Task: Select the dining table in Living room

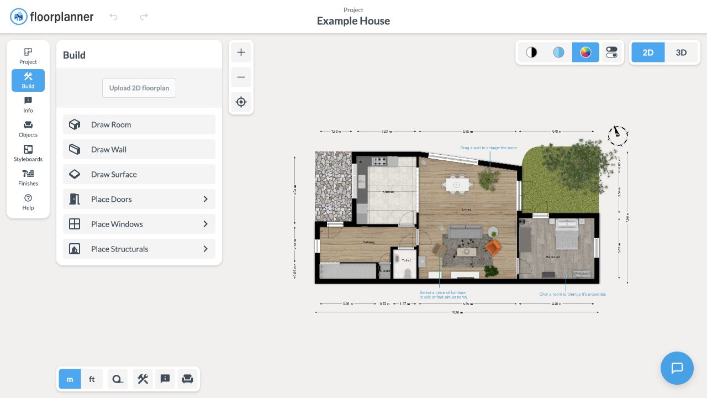Action: click(457, 184)
